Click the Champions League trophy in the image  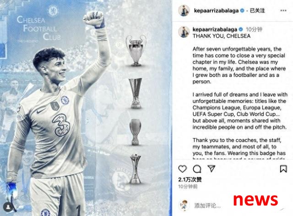click(x=136, y=50)
